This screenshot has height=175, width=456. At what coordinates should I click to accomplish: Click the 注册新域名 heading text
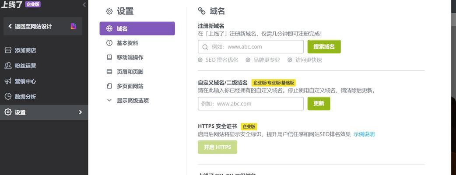(211, 26)
